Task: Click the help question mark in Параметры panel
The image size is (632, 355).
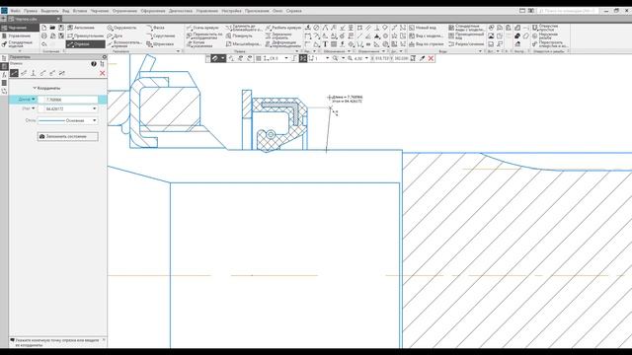Action: 94,63
